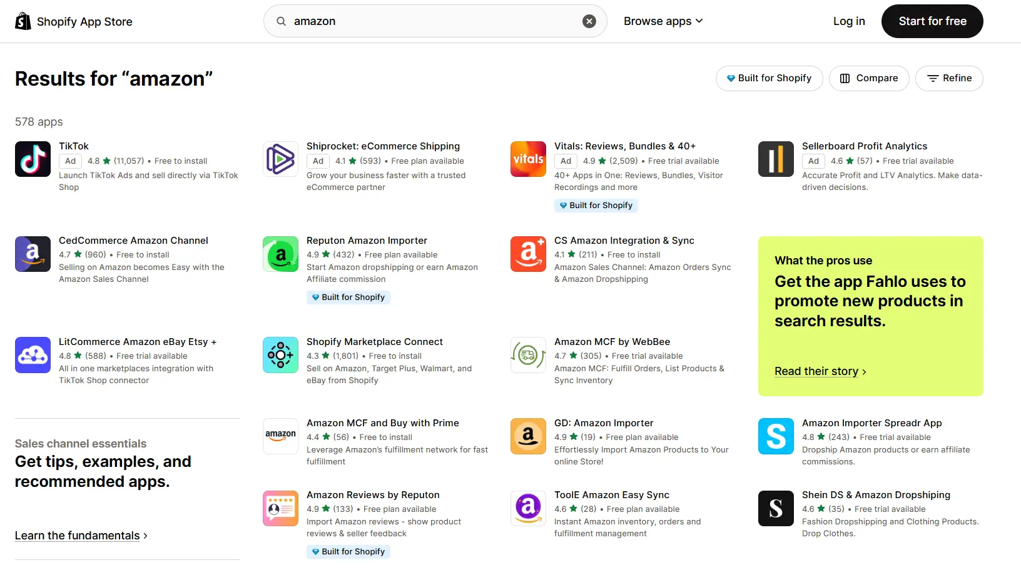The image size is (1021, 570).
Task: Open the TikTok app listing icon
Action: (x=33, y=159)
